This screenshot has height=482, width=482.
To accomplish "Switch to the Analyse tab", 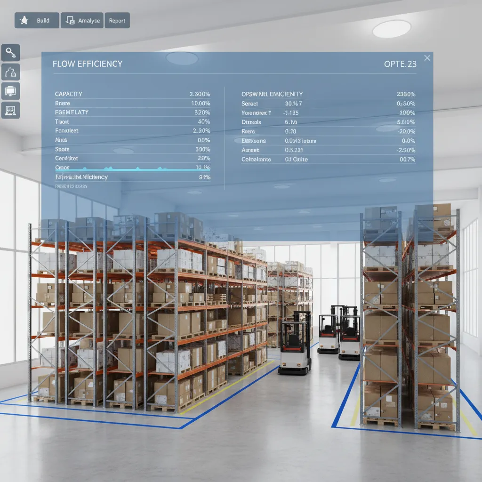I will [x=82, y=20].
